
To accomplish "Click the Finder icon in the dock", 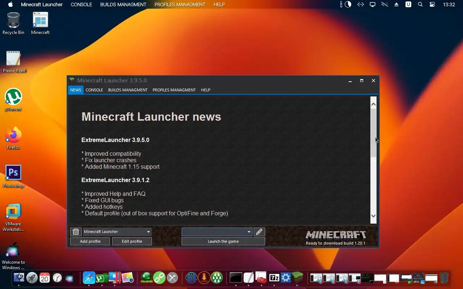I will pos(19,277).
